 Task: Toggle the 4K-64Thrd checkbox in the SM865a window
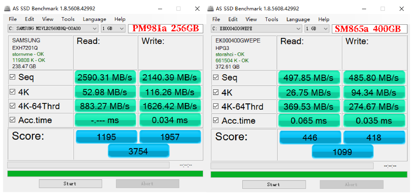point(216,107)
